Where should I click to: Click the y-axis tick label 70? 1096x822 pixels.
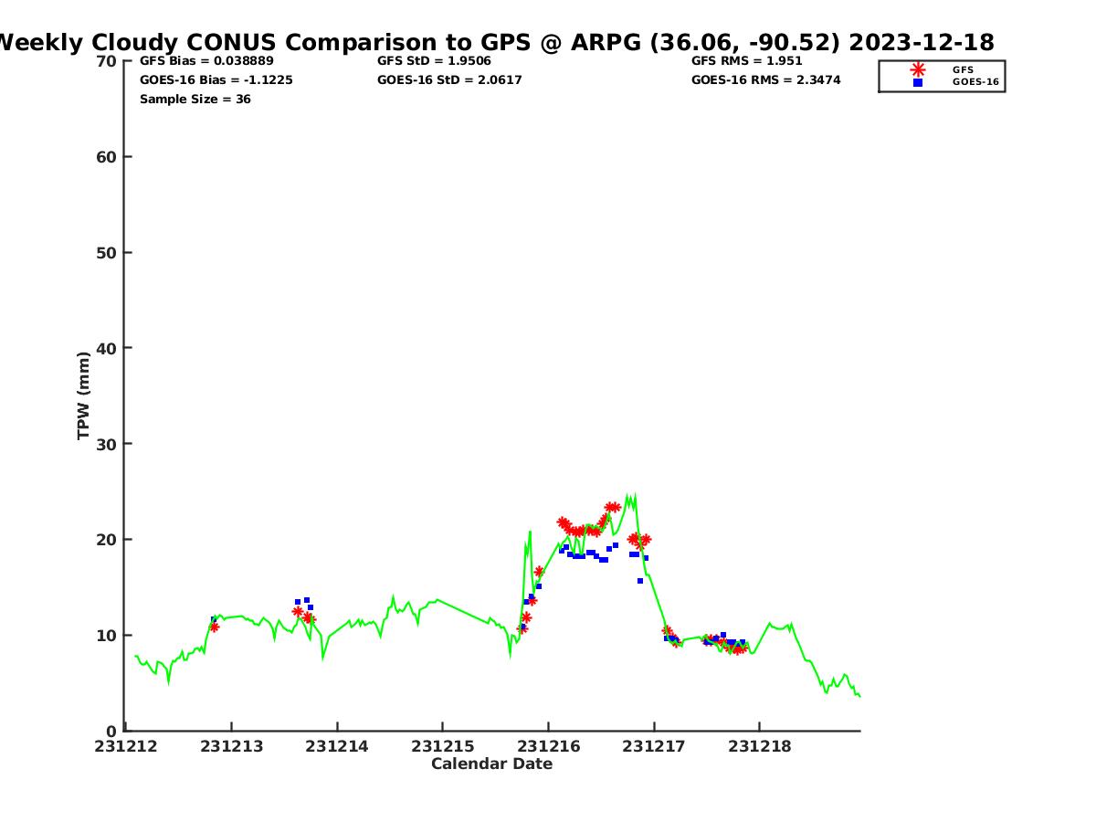pyautogui.click(x=107, y=61)
